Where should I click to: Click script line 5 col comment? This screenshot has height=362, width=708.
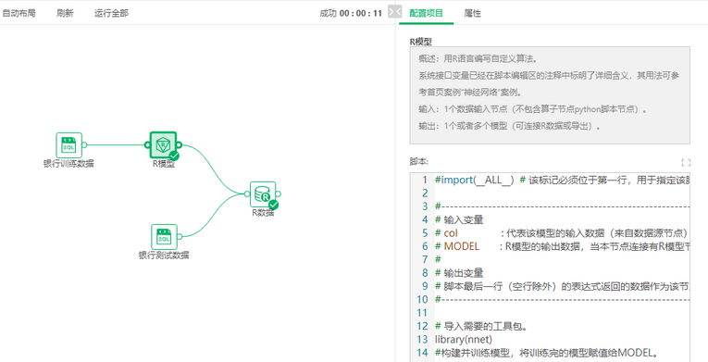pyautogui.click(x=562, y=233)
